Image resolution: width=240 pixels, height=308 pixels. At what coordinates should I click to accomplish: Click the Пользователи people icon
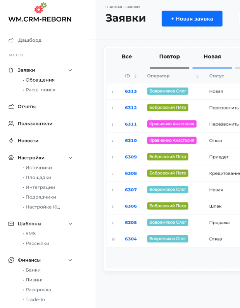coord(11,123)
